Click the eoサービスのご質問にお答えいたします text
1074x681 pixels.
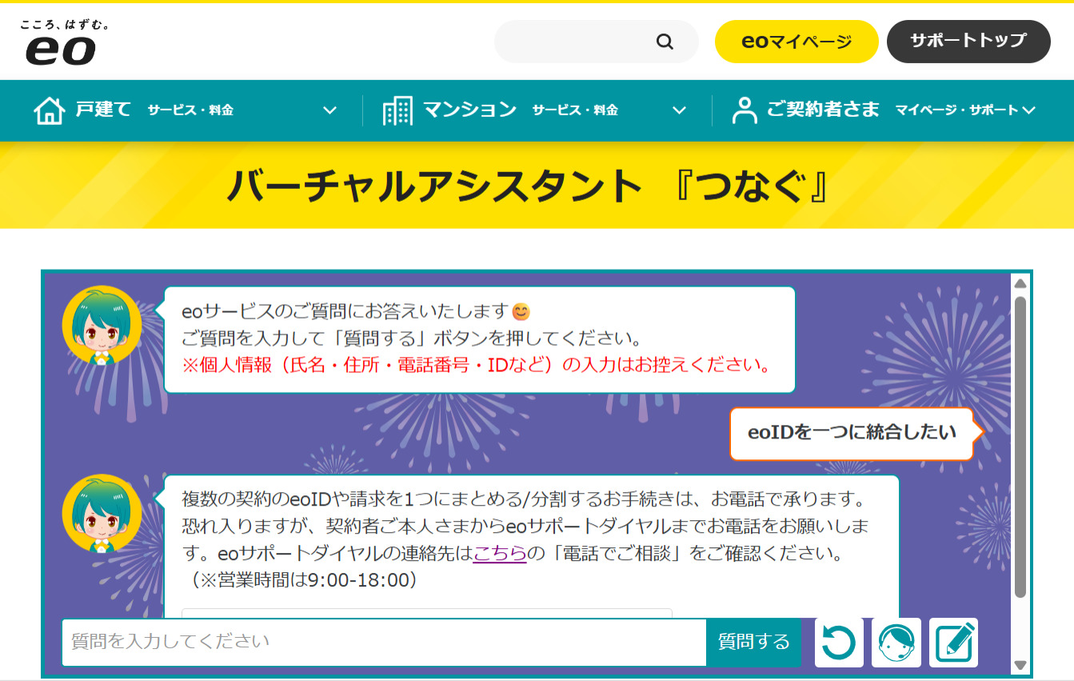tap(345, 310)
